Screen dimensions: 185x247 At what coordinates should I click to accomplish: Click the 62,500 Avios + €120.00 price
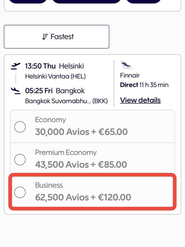click(83, 197)
